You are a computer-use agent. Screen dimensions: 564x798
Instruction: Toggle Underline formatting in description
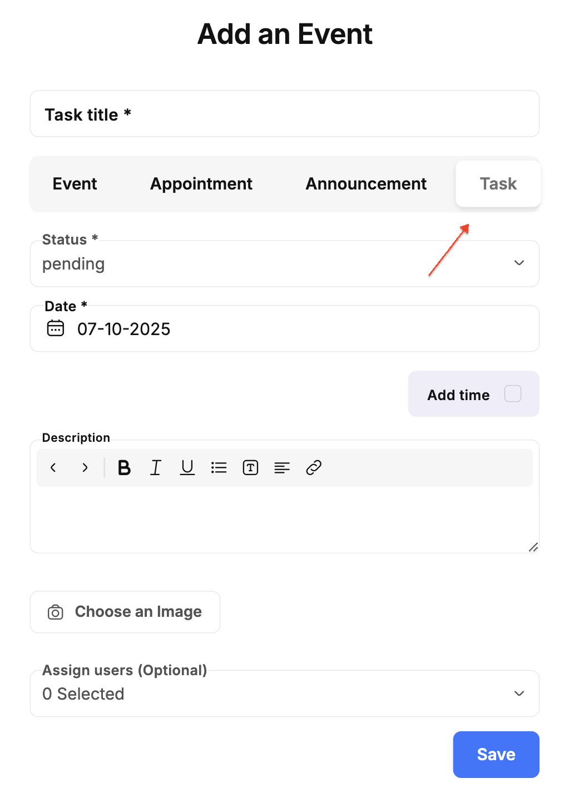pos(187,468)
